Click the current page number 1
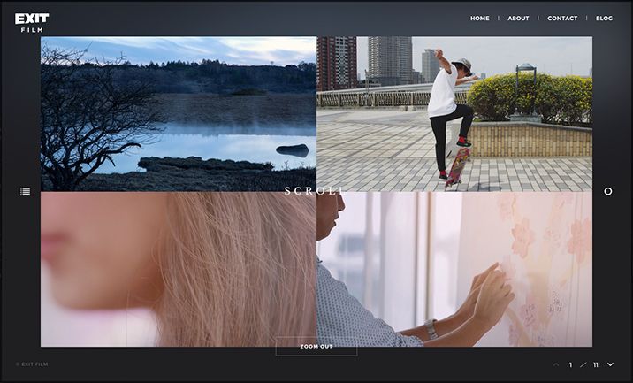This screenshot has width=633, height=383. pos(570,364)
